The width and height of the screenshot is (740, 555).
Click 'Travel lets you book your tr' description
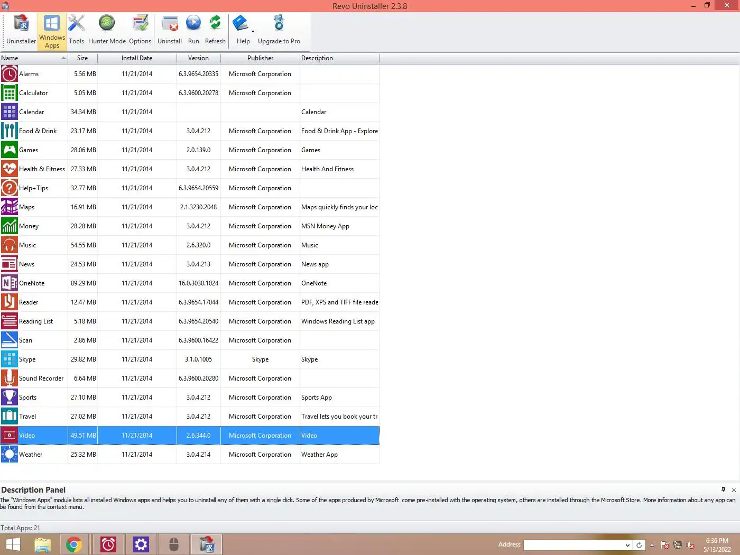coord(339,417)
